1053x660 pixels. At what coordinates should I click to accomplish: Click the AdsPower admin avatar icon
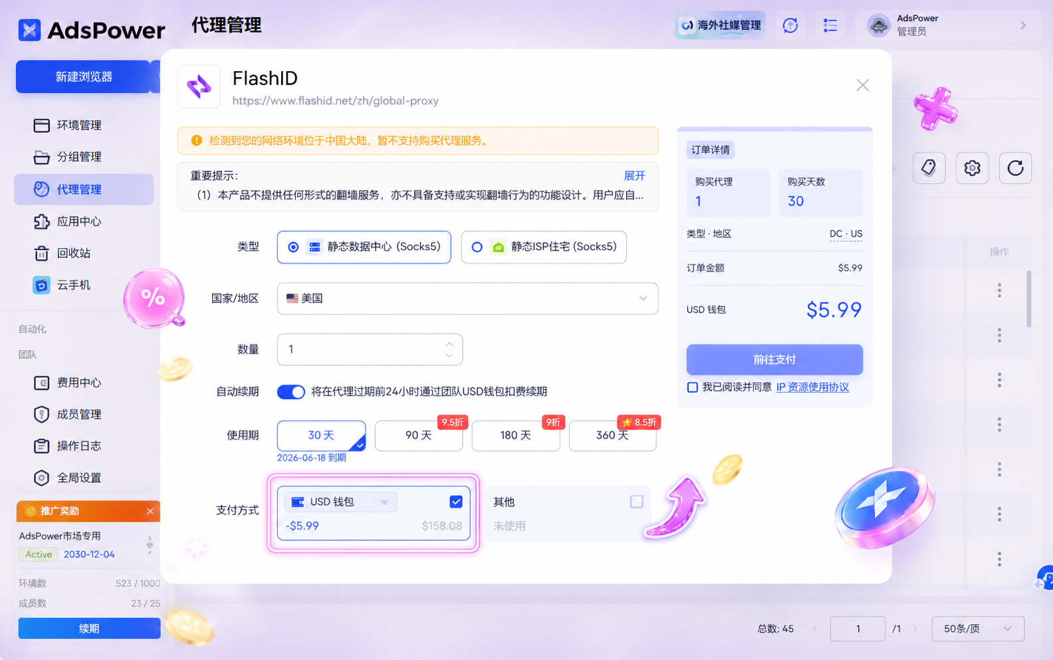(878, 25)
